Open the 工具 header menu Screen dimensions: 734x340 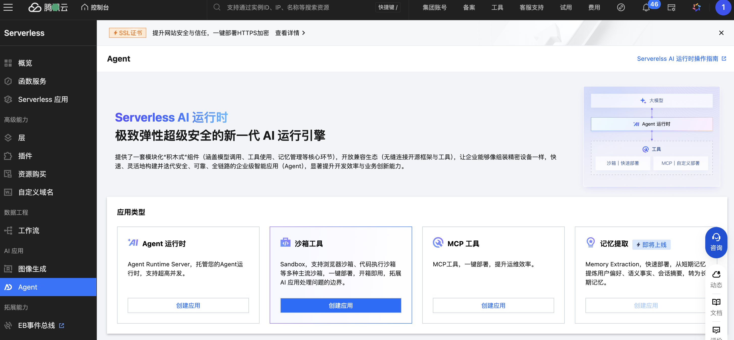point(497,7)
